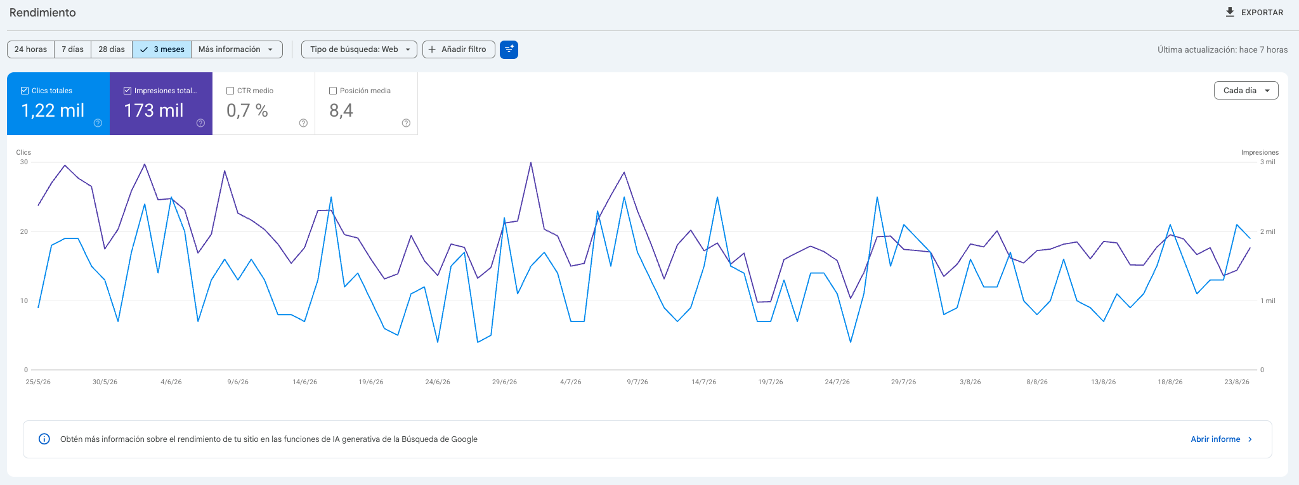1299x485 pixels.
Task: Click the 3/8/26 date axis label
Action: [970, 382]
